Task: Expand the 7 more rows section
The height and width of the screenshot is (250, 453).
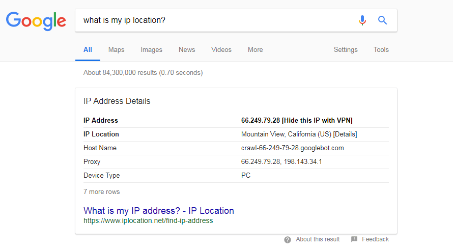Action: click(102, 192)
